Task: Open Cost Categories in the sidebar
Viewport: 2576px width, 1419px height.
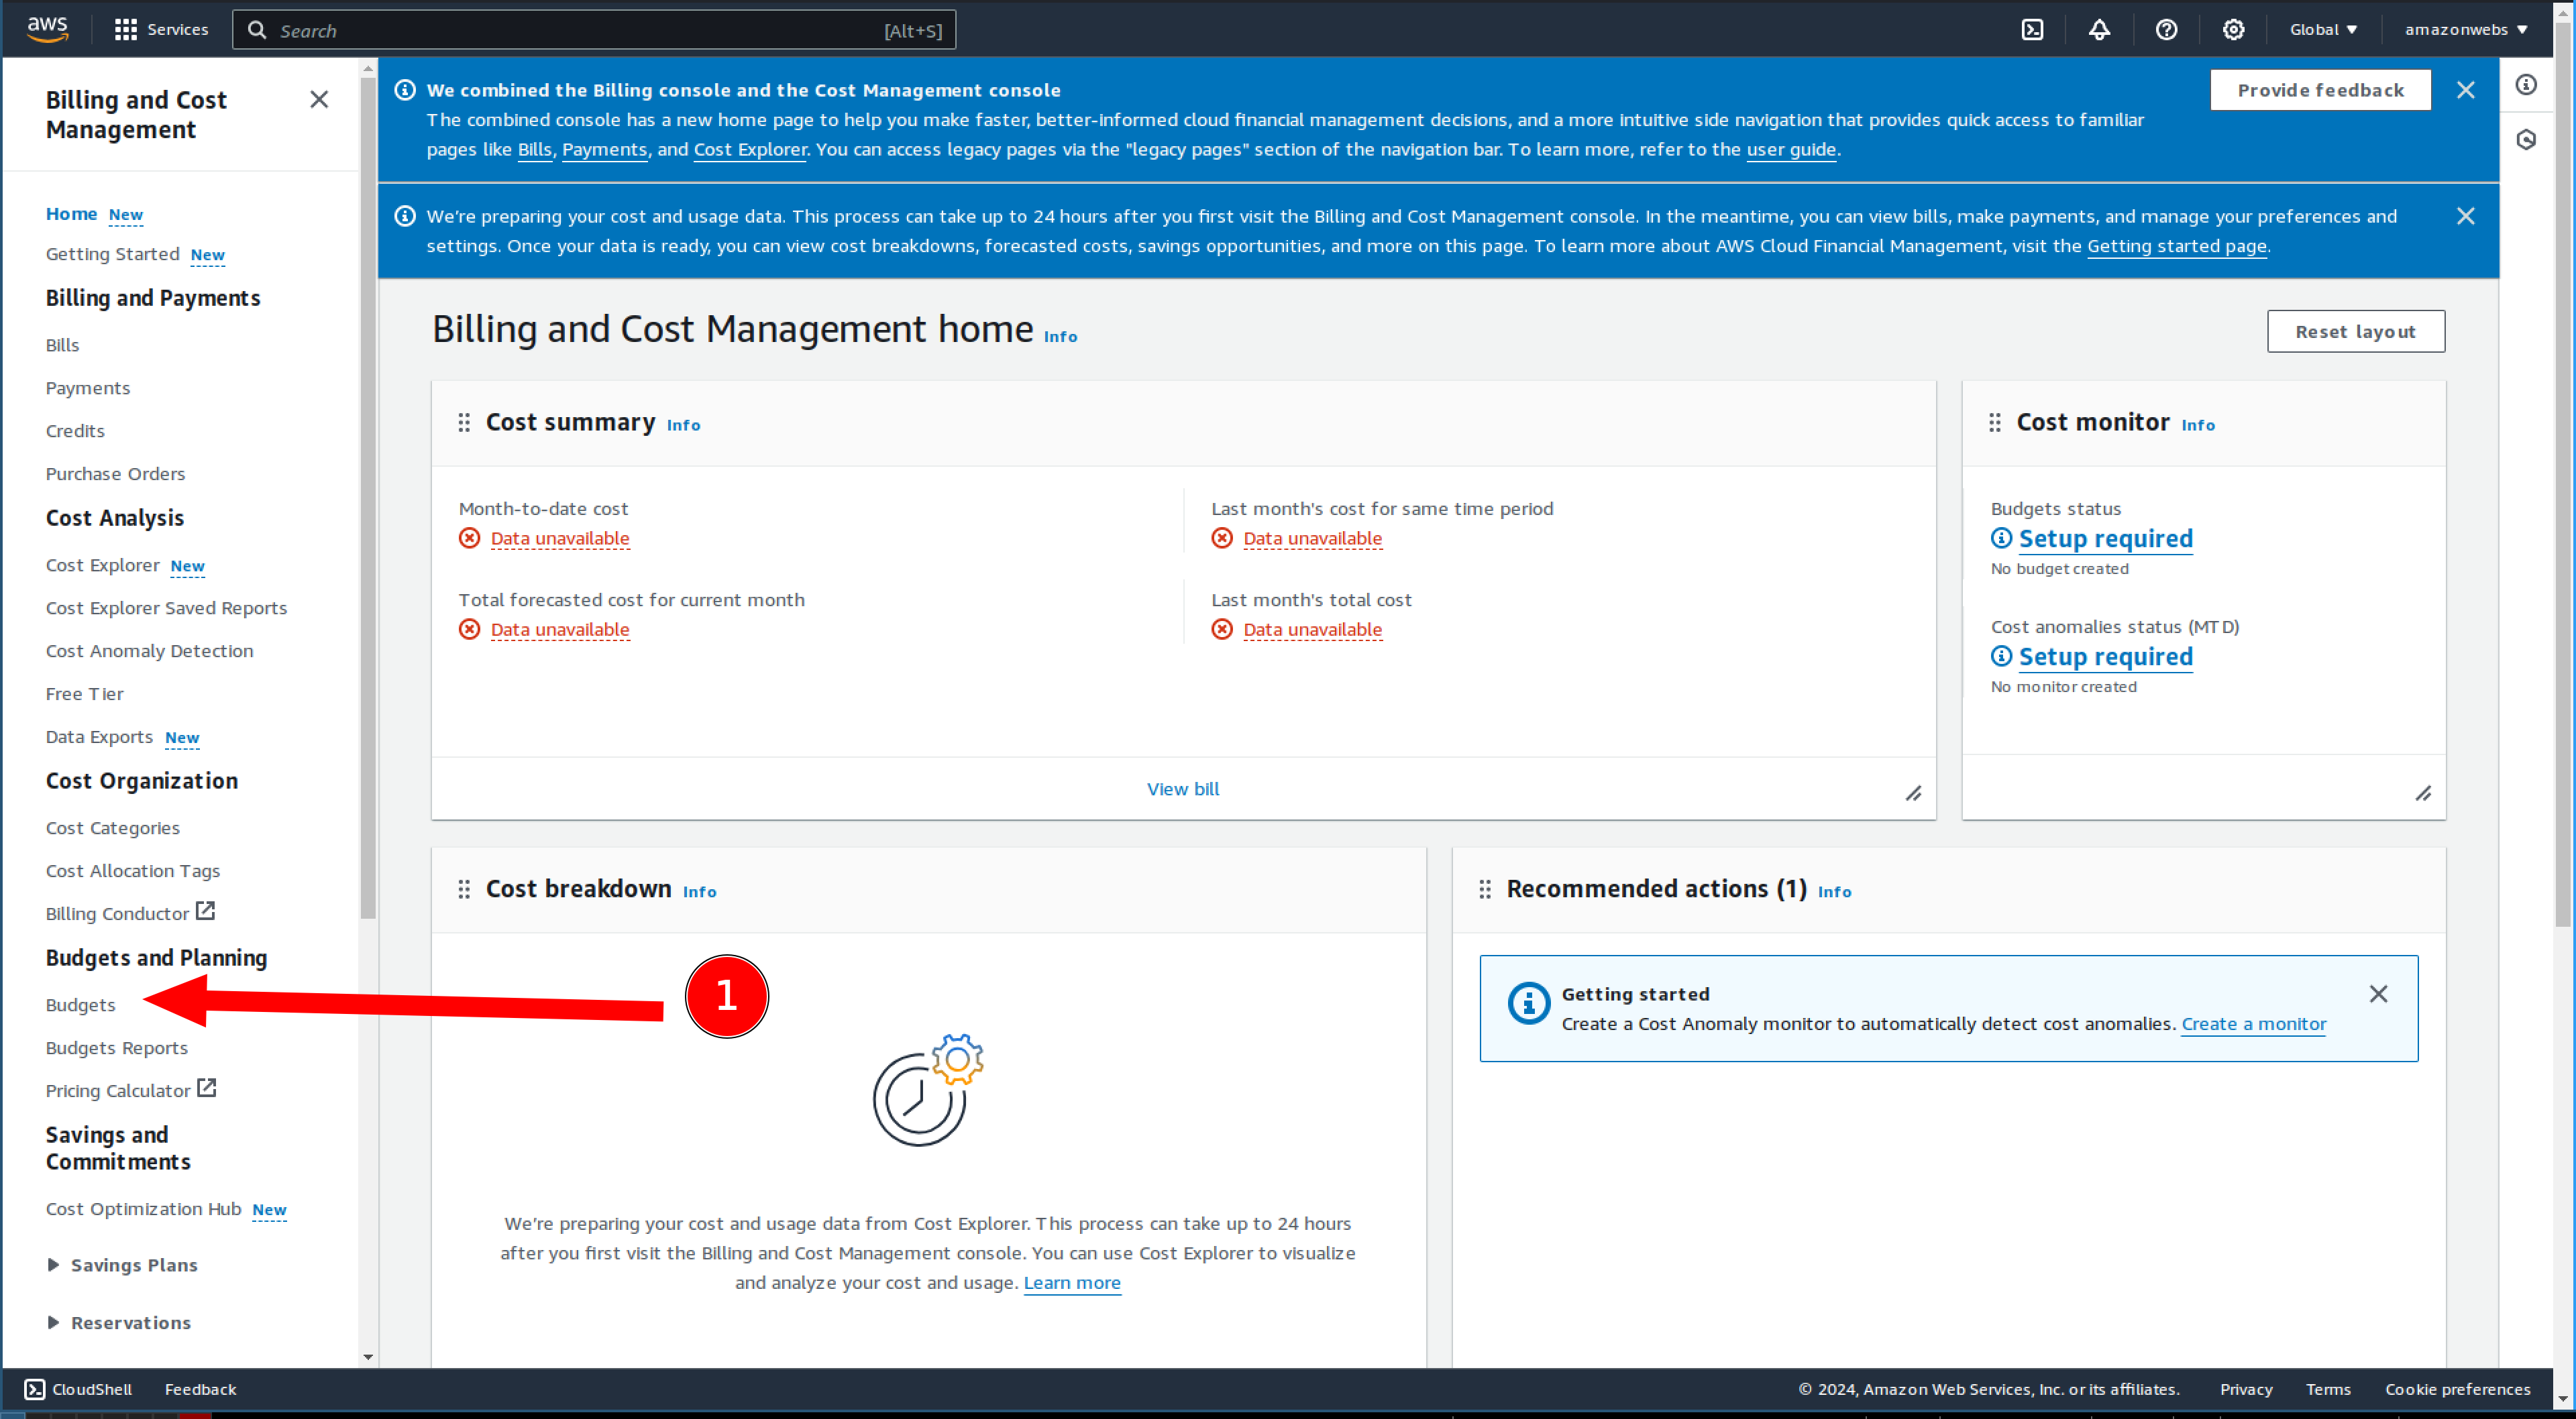Action: [x=112, y=828]
